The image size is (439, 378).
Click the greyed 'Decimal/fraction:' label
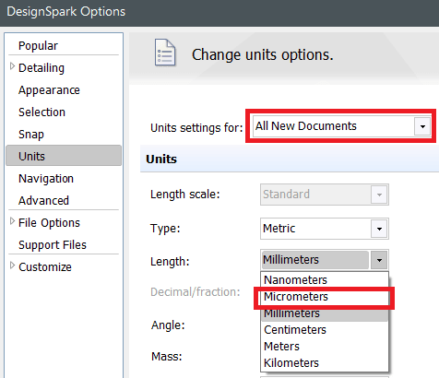point(196,292)
